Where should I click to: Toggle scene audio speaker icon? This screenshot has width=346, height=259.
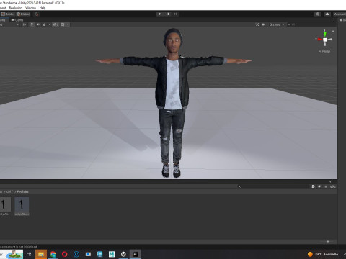point(38,24)
